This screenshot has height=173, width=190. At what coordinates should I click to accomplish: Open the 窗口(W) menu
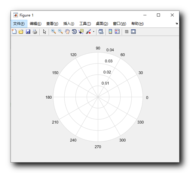coord(119,24)
